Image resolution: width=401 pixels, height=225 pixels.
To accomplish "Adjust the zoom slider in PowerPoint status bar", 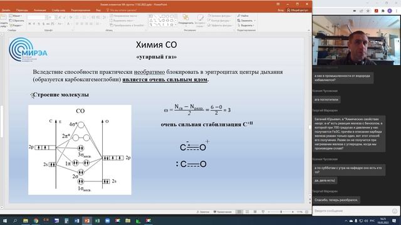I will click(x=281, y=212).
